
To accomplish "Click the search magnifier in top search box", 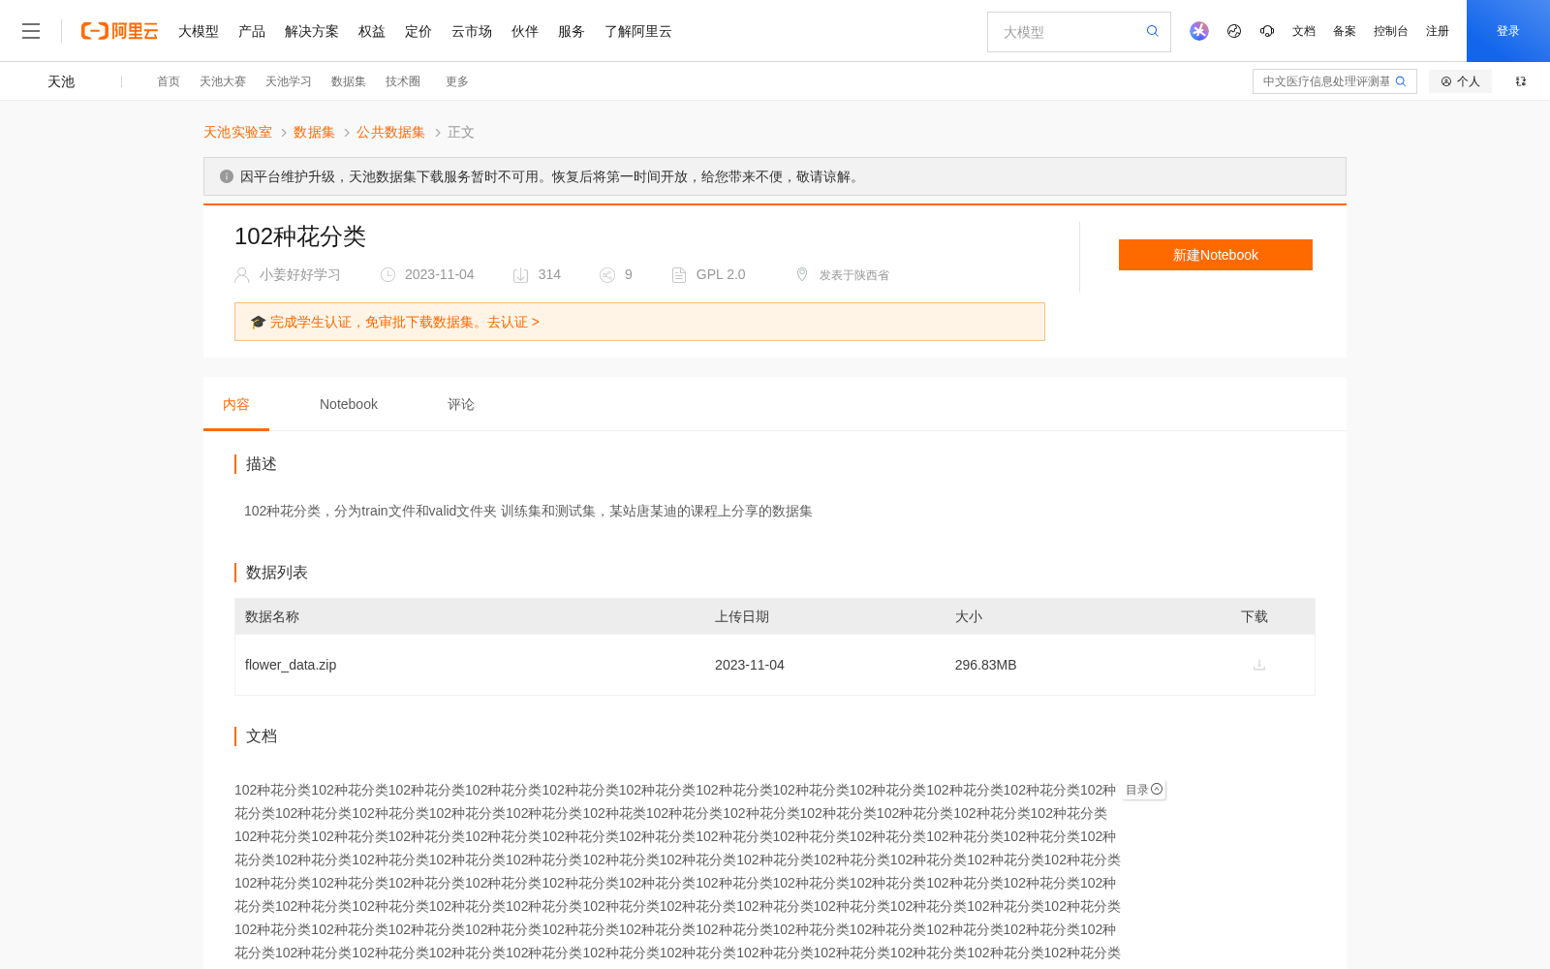I will point(1153,31).
